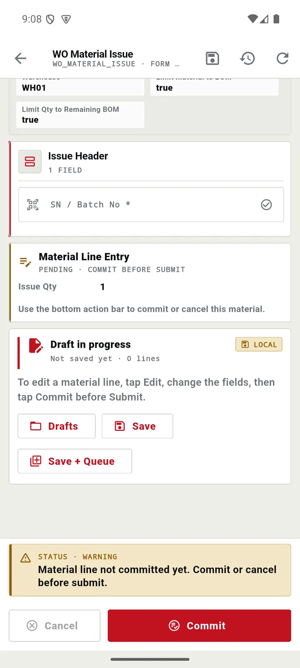This screenshot has width=300, height=668.
Task: Tap the LOCAL badge on draft card
Action: coord(259,344)
